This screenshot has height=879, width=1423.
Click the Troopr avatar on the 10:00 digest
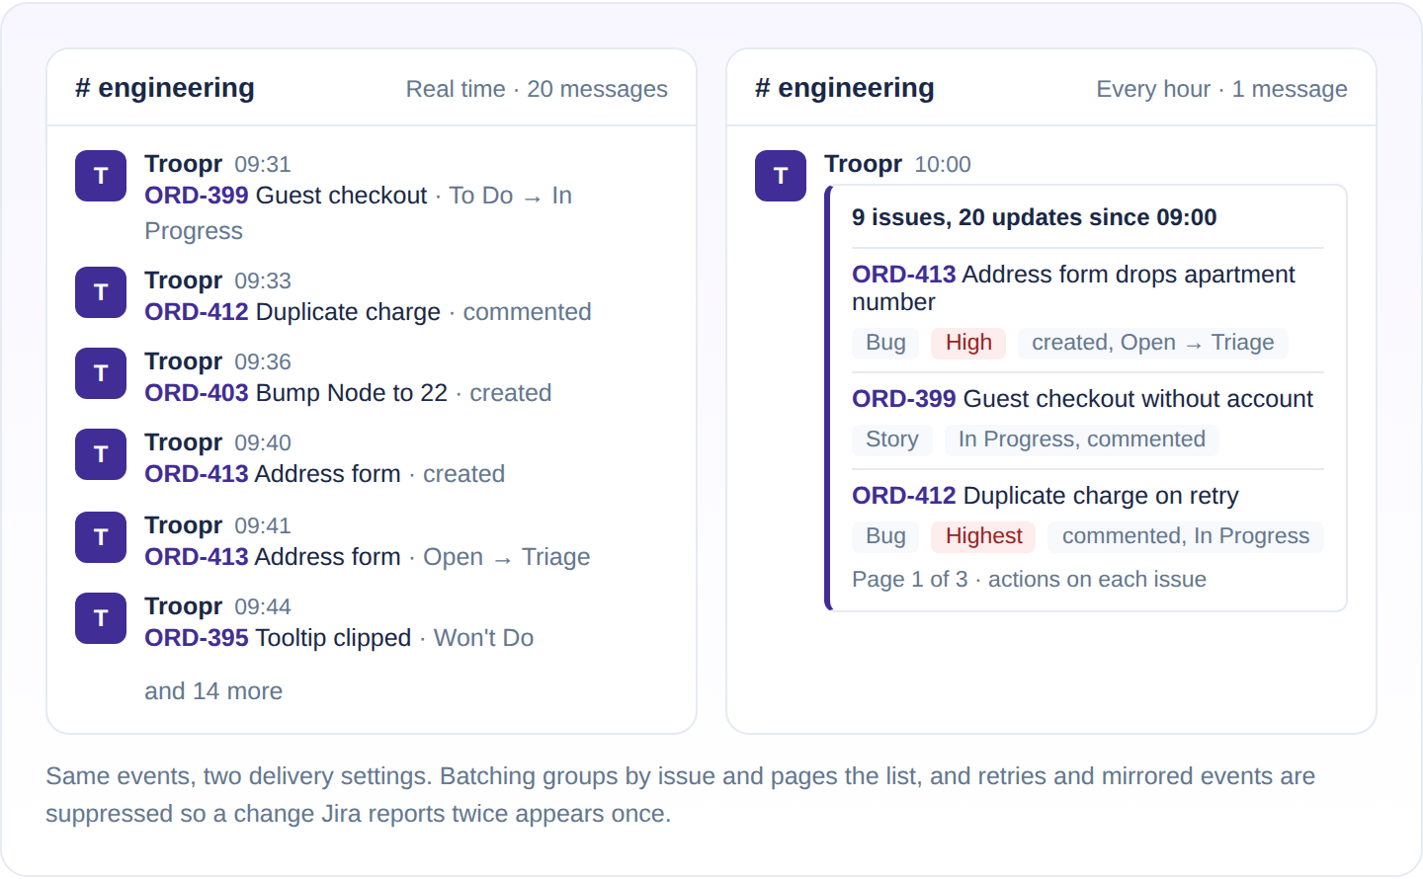[x=781, y=176]
